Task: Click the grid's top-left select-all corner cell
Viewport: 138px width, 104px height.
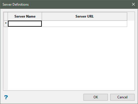Action: tap(6, 16)
